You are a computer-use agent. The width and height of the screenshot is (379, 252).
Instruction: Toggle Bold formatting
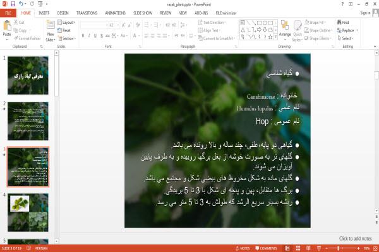point(83,36)
